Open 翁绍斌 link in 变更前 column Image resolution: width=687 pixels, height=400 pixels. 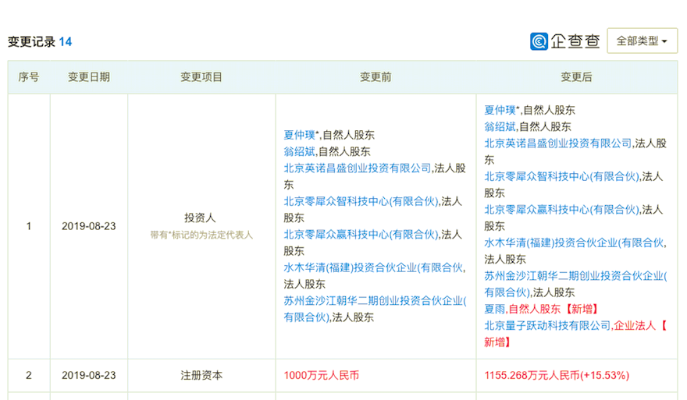click(299, 151)
